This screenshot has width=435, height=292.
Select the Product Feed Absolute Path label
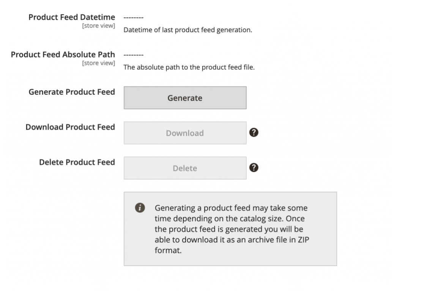tap(63, 55)
